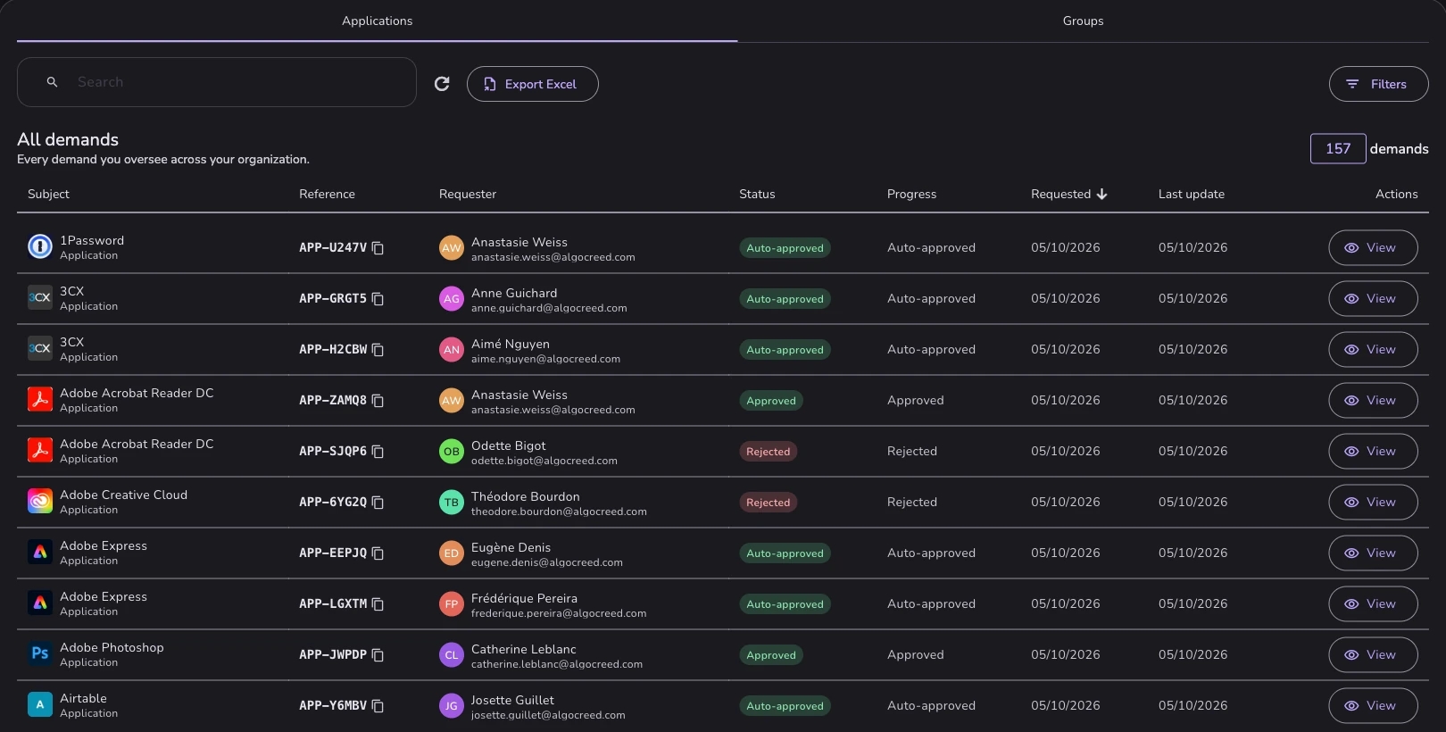Copy reference APP-6YG2Q
The height and width of the screenshot is (732, 1446).
(378, 503)
